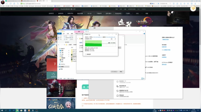Screen dimensions: 201x112
Task: Click the green download button on web page
Action: (x=85, y=87)
